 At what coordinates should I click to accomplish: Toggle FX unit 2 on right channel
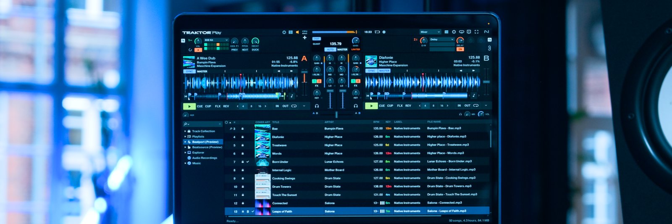point(358,81)
